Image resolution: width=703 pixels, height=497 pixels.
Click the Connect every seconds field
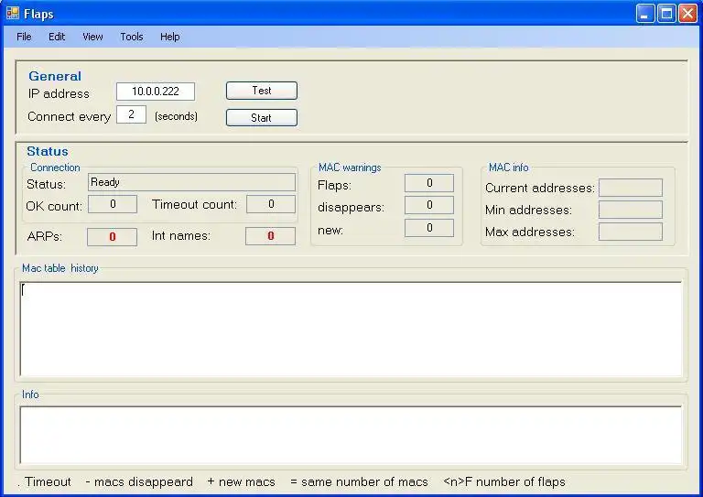(x=131, y=114)
